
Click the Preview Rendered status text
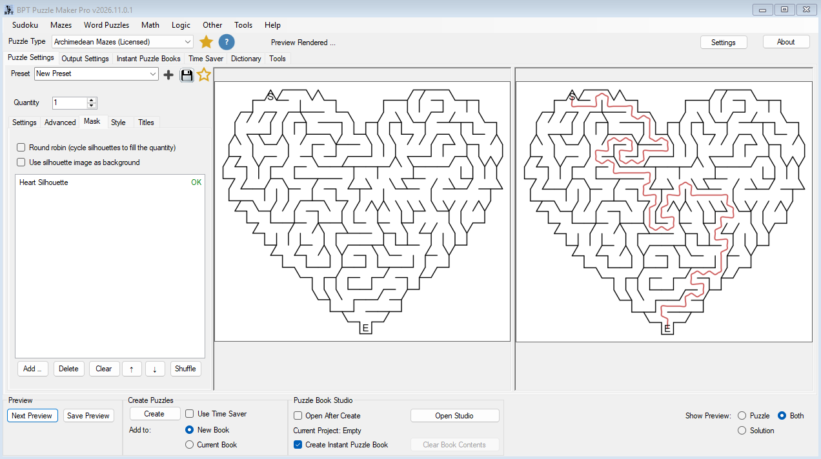pos(303,43)
